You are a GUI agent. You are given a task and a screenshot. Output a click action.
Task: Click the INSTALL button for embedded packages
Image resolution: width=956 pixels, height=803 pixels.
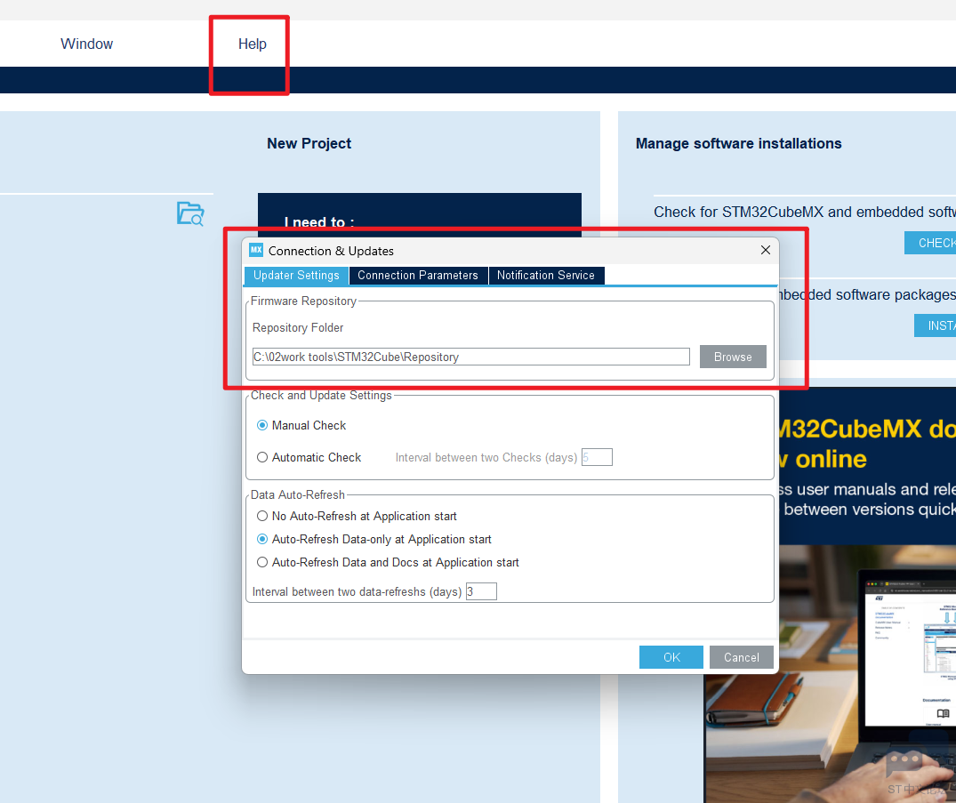coord(936,325)
